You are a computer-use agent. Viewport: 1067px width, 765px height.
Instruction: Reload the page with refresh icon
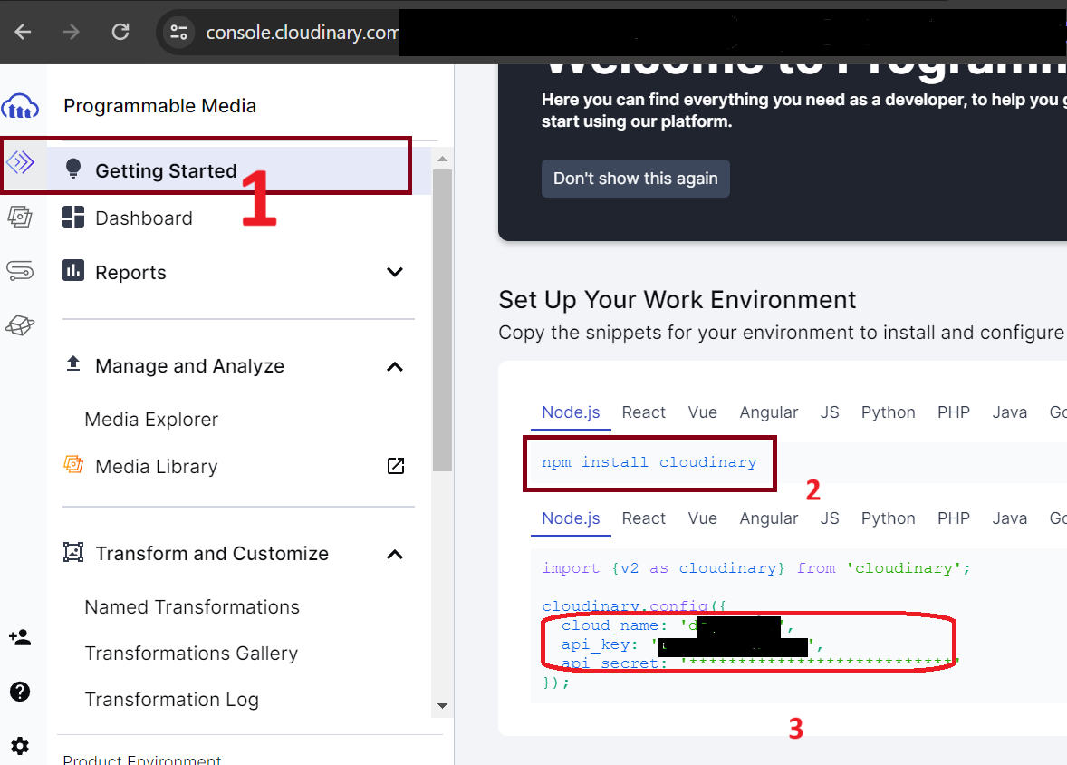(x=120, y=32)
